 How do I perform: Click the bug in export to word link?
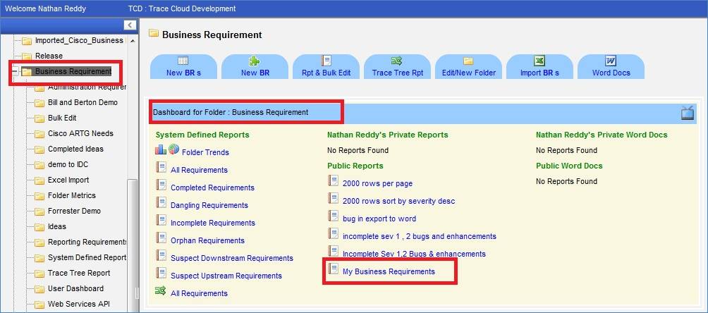point(379,219)
